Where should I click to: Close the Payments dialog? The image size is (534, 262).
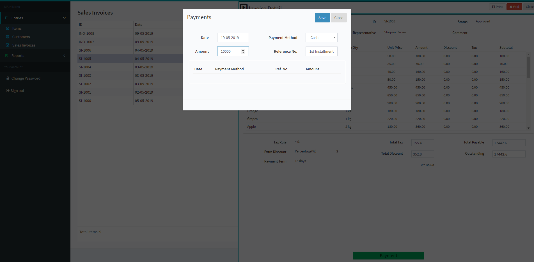tap(339, 17)
